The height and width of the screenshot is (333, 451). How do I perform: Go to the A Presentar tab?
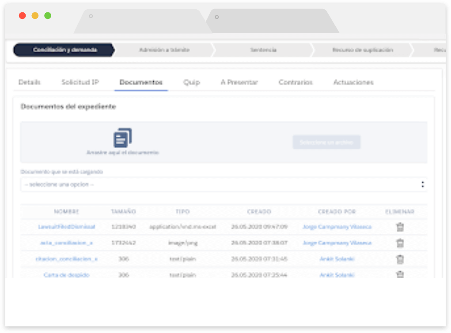(239, 82)
